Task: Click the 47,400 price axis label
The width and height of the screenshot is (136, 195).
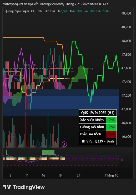Action: [126, 82]
